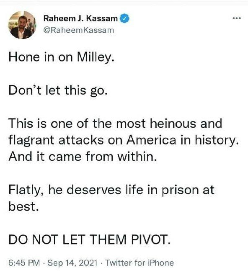Click the line 'Hone in on Milley.'
Screen dimensions: 248x273
click(x=61, y=57)
